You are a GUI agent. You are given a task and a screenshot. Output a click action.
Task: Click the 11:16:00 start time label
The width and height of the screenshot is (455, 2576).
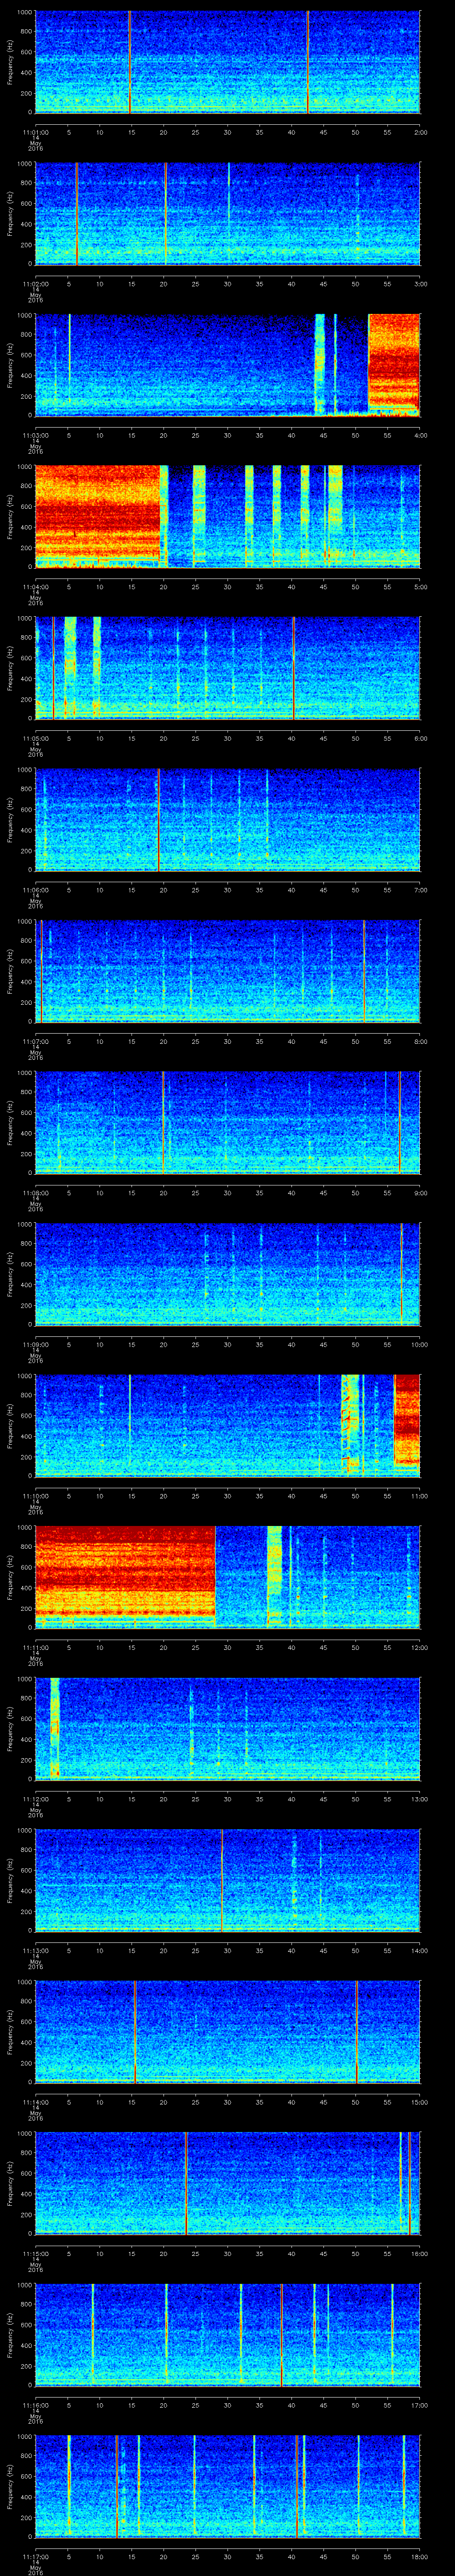(37, 2405)
